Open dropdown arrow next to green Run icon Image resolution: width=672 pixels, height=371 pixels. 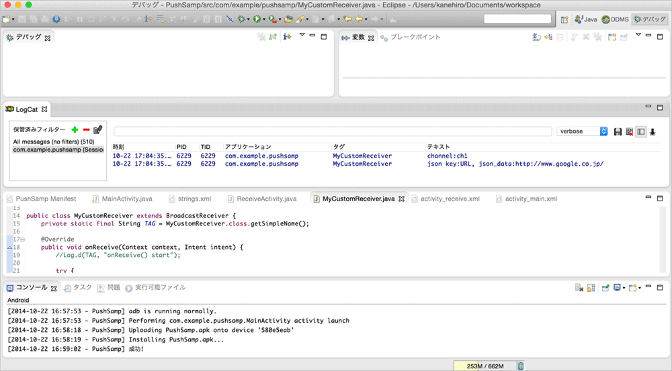pyautogui.click(x=263, y=19)
